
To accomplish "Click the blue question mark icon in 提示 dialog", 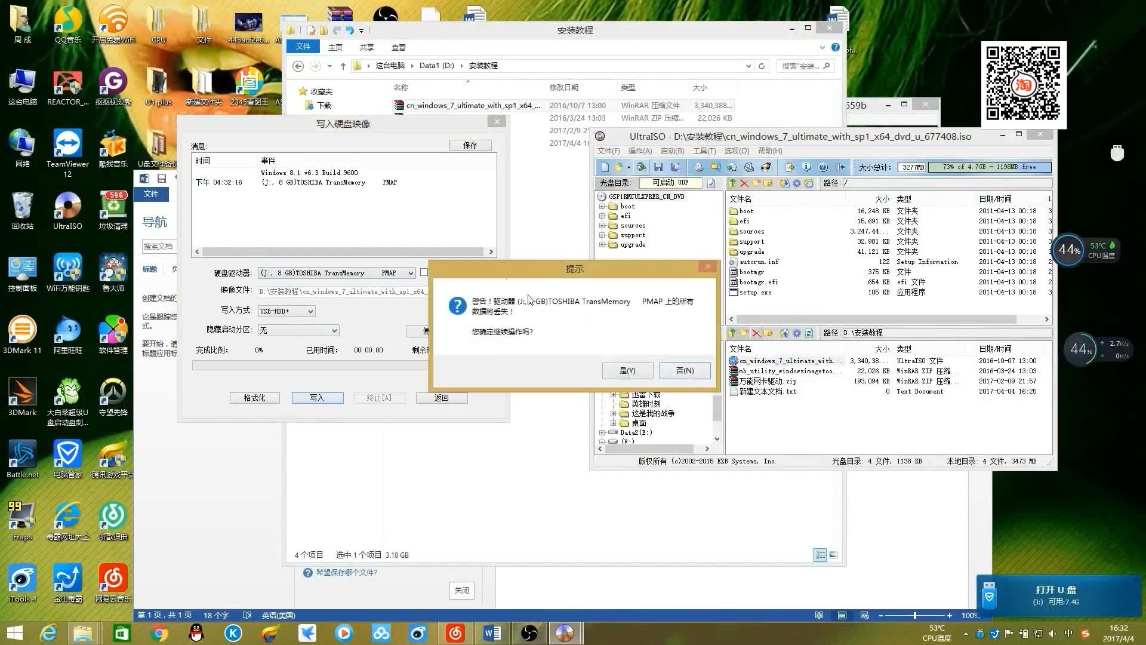I will coord(457,306).
